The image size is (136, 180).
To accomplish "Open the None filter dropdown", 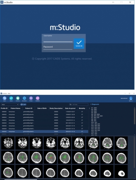I will click(x=10, y=105).
